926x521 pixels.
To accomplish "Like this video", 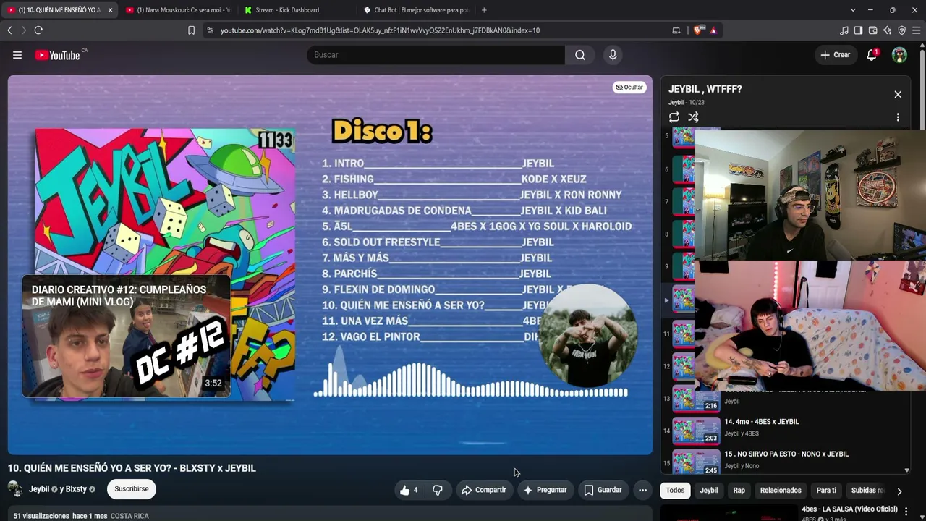I will pyautogui.click(x=409, y=490).
